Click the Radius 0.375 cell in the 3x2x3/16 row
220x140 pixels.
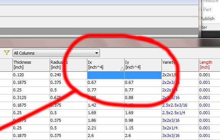click(x=68, y=121)
